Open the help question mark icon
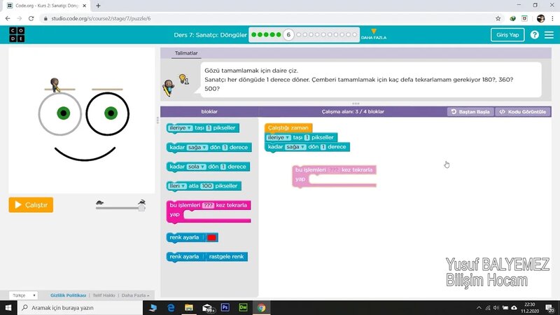 pos(534,34)
